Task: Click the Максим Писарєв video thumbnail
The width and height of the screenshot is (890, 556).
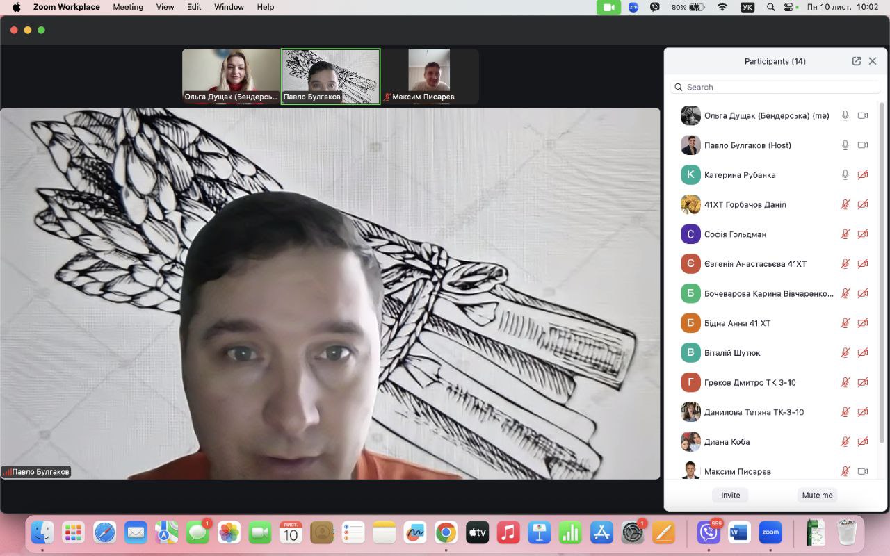Action: pos(430,76)
